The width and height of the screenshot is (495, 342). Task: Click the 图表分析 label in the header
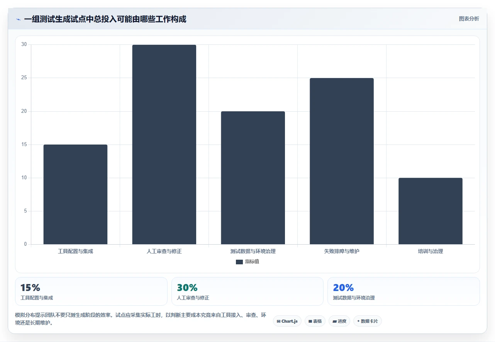[x=469, y=19]
